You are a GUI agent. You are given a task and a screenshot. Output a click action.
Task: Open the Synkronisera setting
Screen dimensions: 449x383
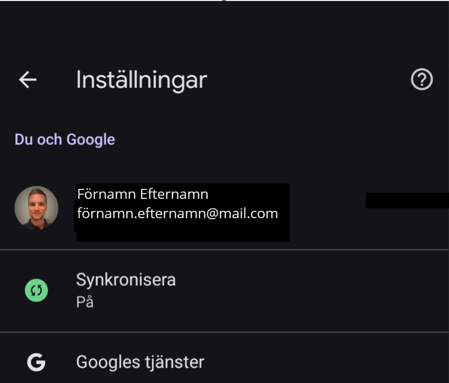(x=224, y=291)
